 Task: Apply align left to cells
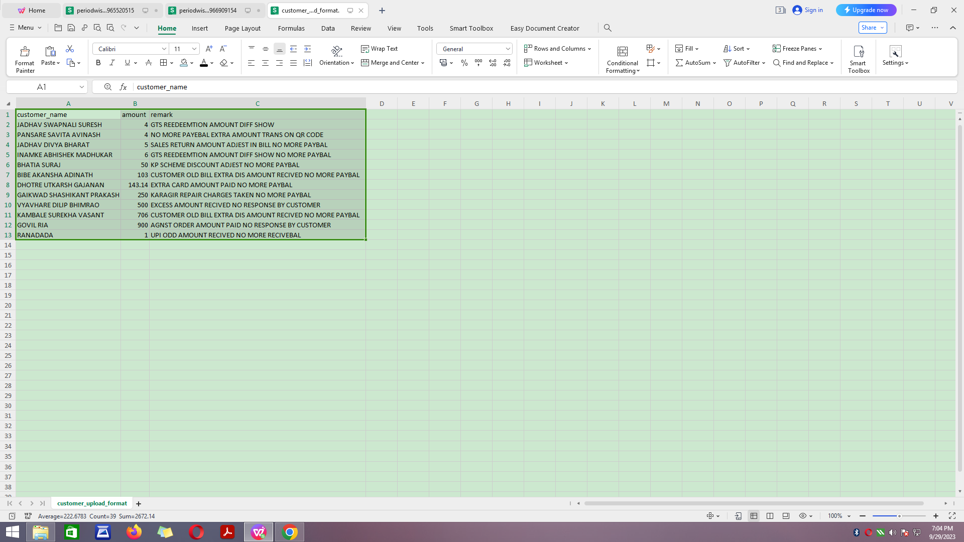coord(251,63)
